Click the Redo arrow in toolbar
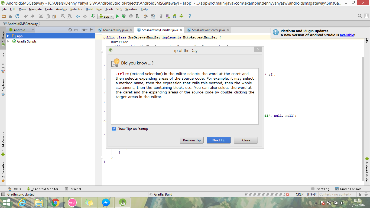Screen dimensions: 370x208 (32, 16)
